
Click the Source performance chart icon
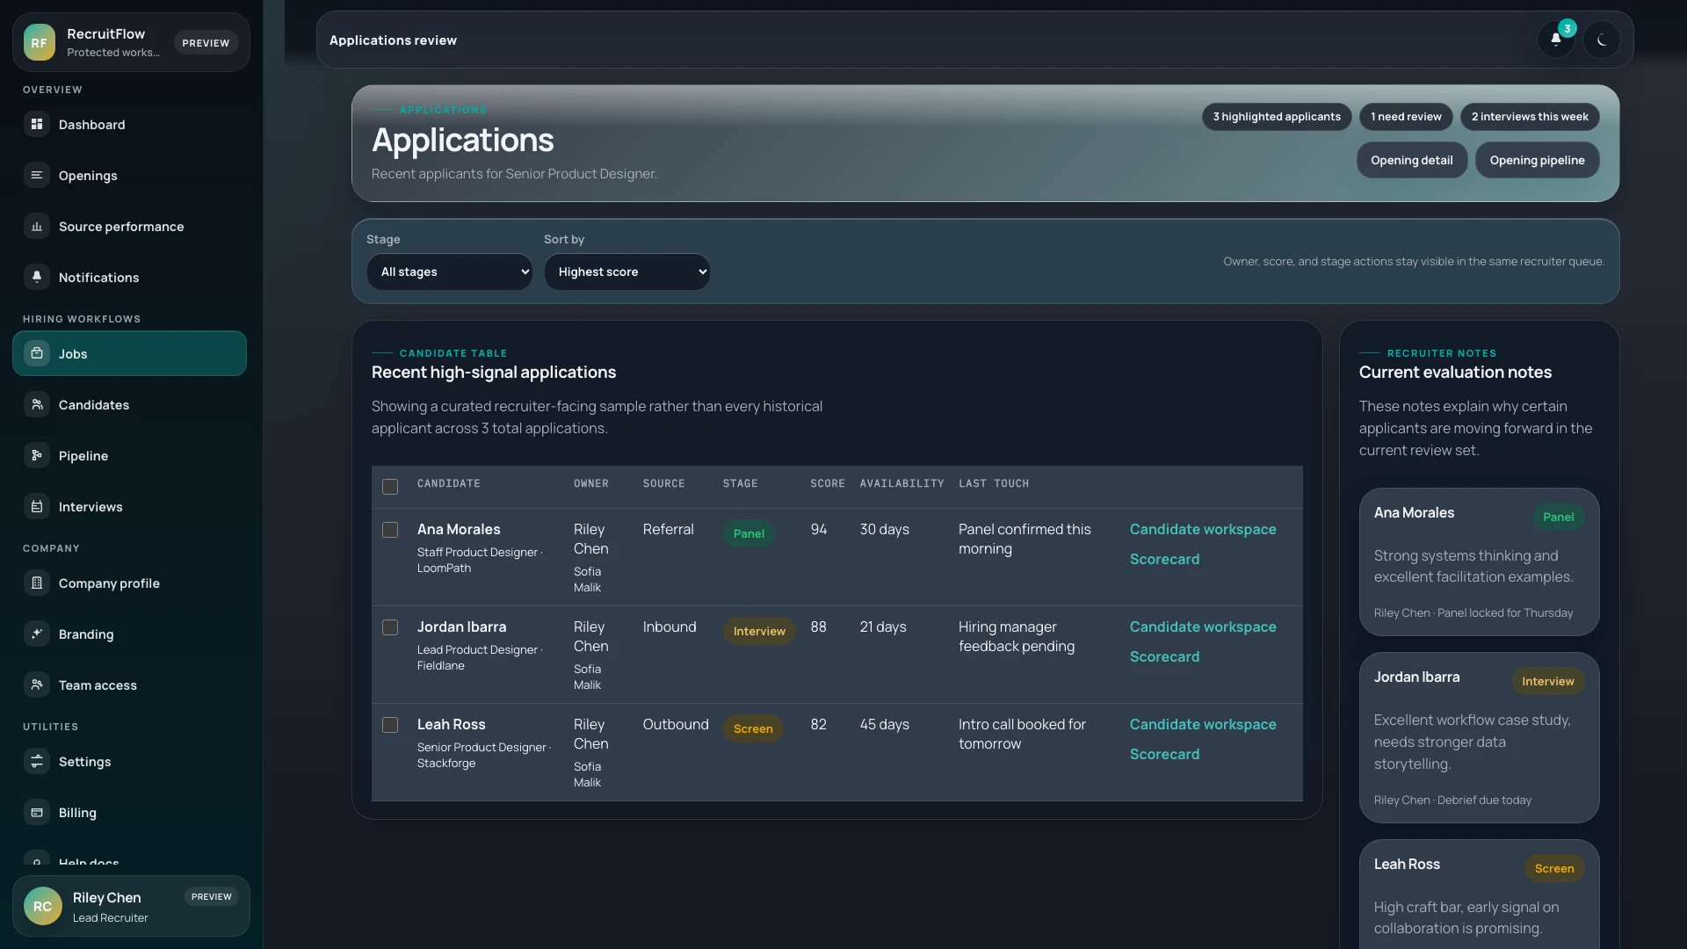(x=37, y=227)
